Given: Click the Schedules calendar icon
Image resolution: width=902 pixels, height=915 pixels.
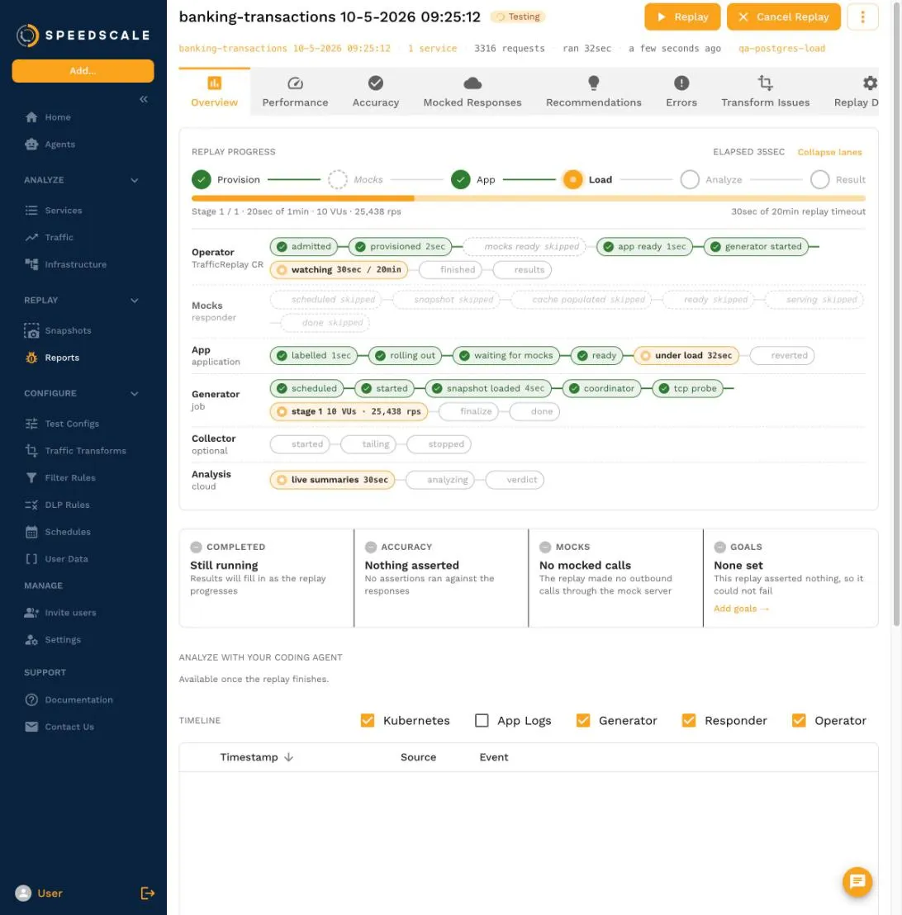Looking at the screenshot, I should point(31,532).
